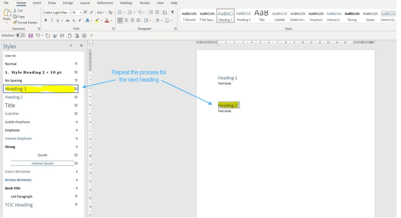Open the Paste options arrow
The width and height of the screenshot is (401, 218).
coord(7,23)
